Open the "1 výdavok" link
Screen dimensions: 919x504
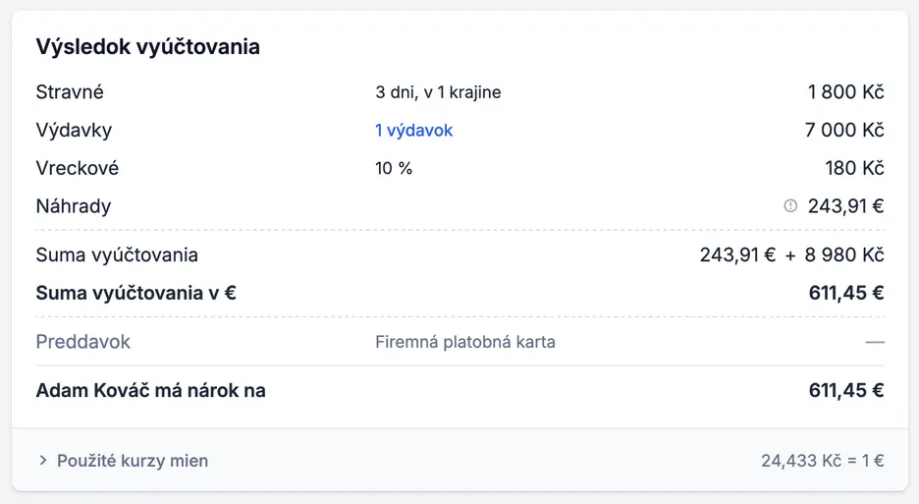413,131
